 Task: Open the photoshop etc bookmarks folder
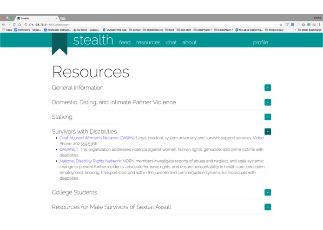click(x=153, y=30)
